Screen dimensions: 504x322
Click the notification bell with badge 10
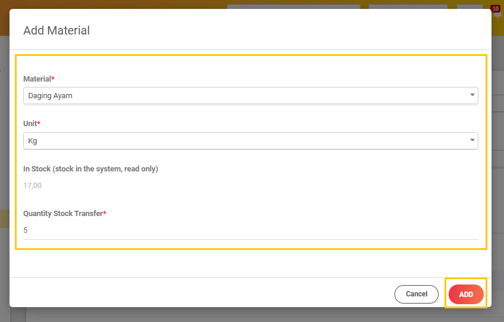(497, 14)
